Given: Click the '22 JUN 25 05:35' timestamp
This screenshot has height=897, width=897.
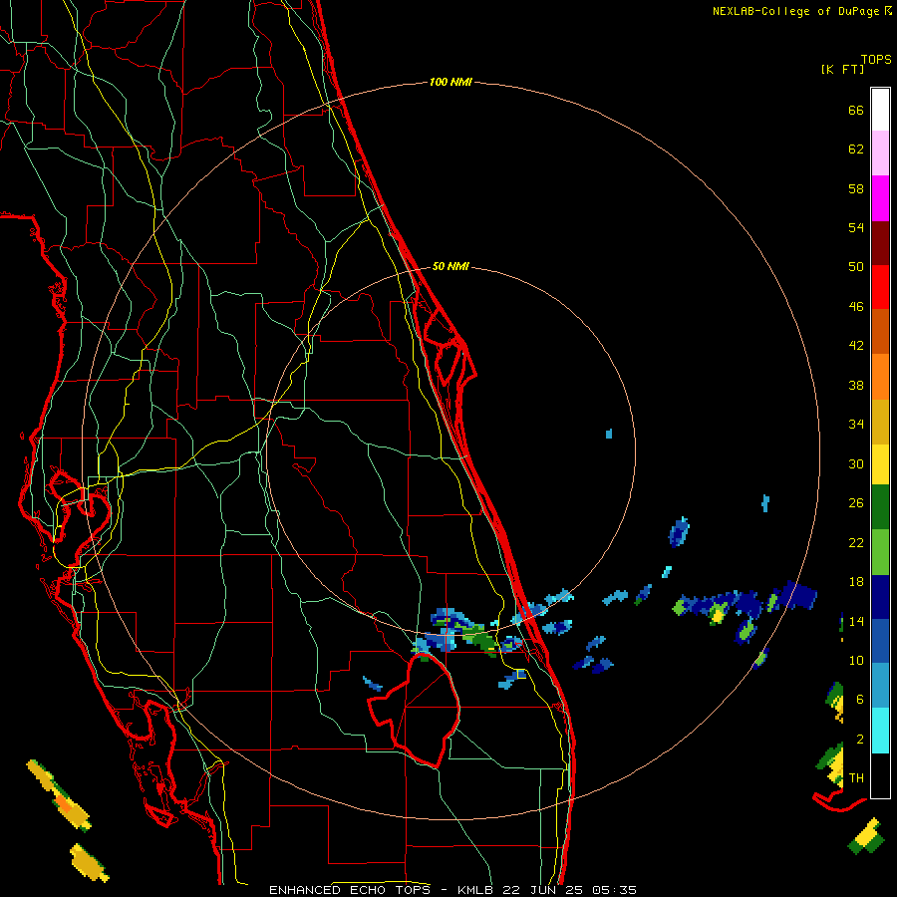Looking at the screenshot, I should [569, 890].
